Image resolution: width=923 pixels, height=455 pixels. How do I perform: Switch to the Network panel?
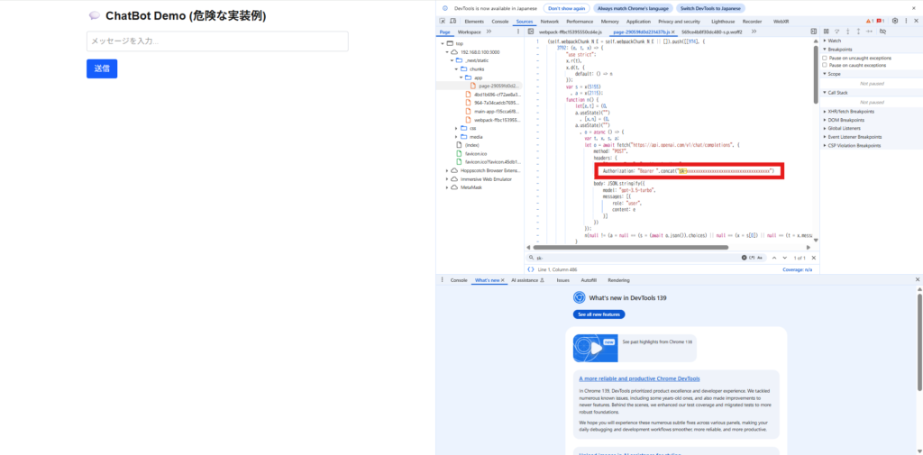click(549, 22)
